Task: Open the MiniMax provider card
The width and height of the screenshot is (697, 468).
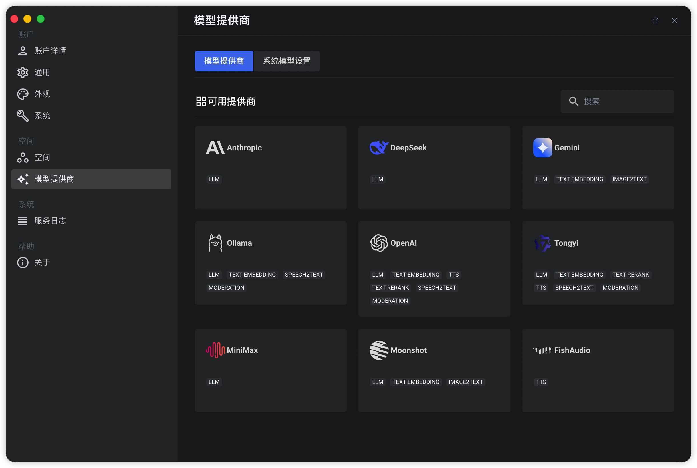Action: tap(271, 370)
